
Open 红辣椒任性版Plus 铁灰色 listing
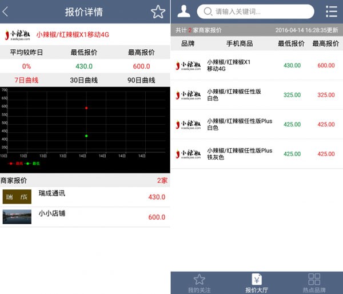point(257,154)
